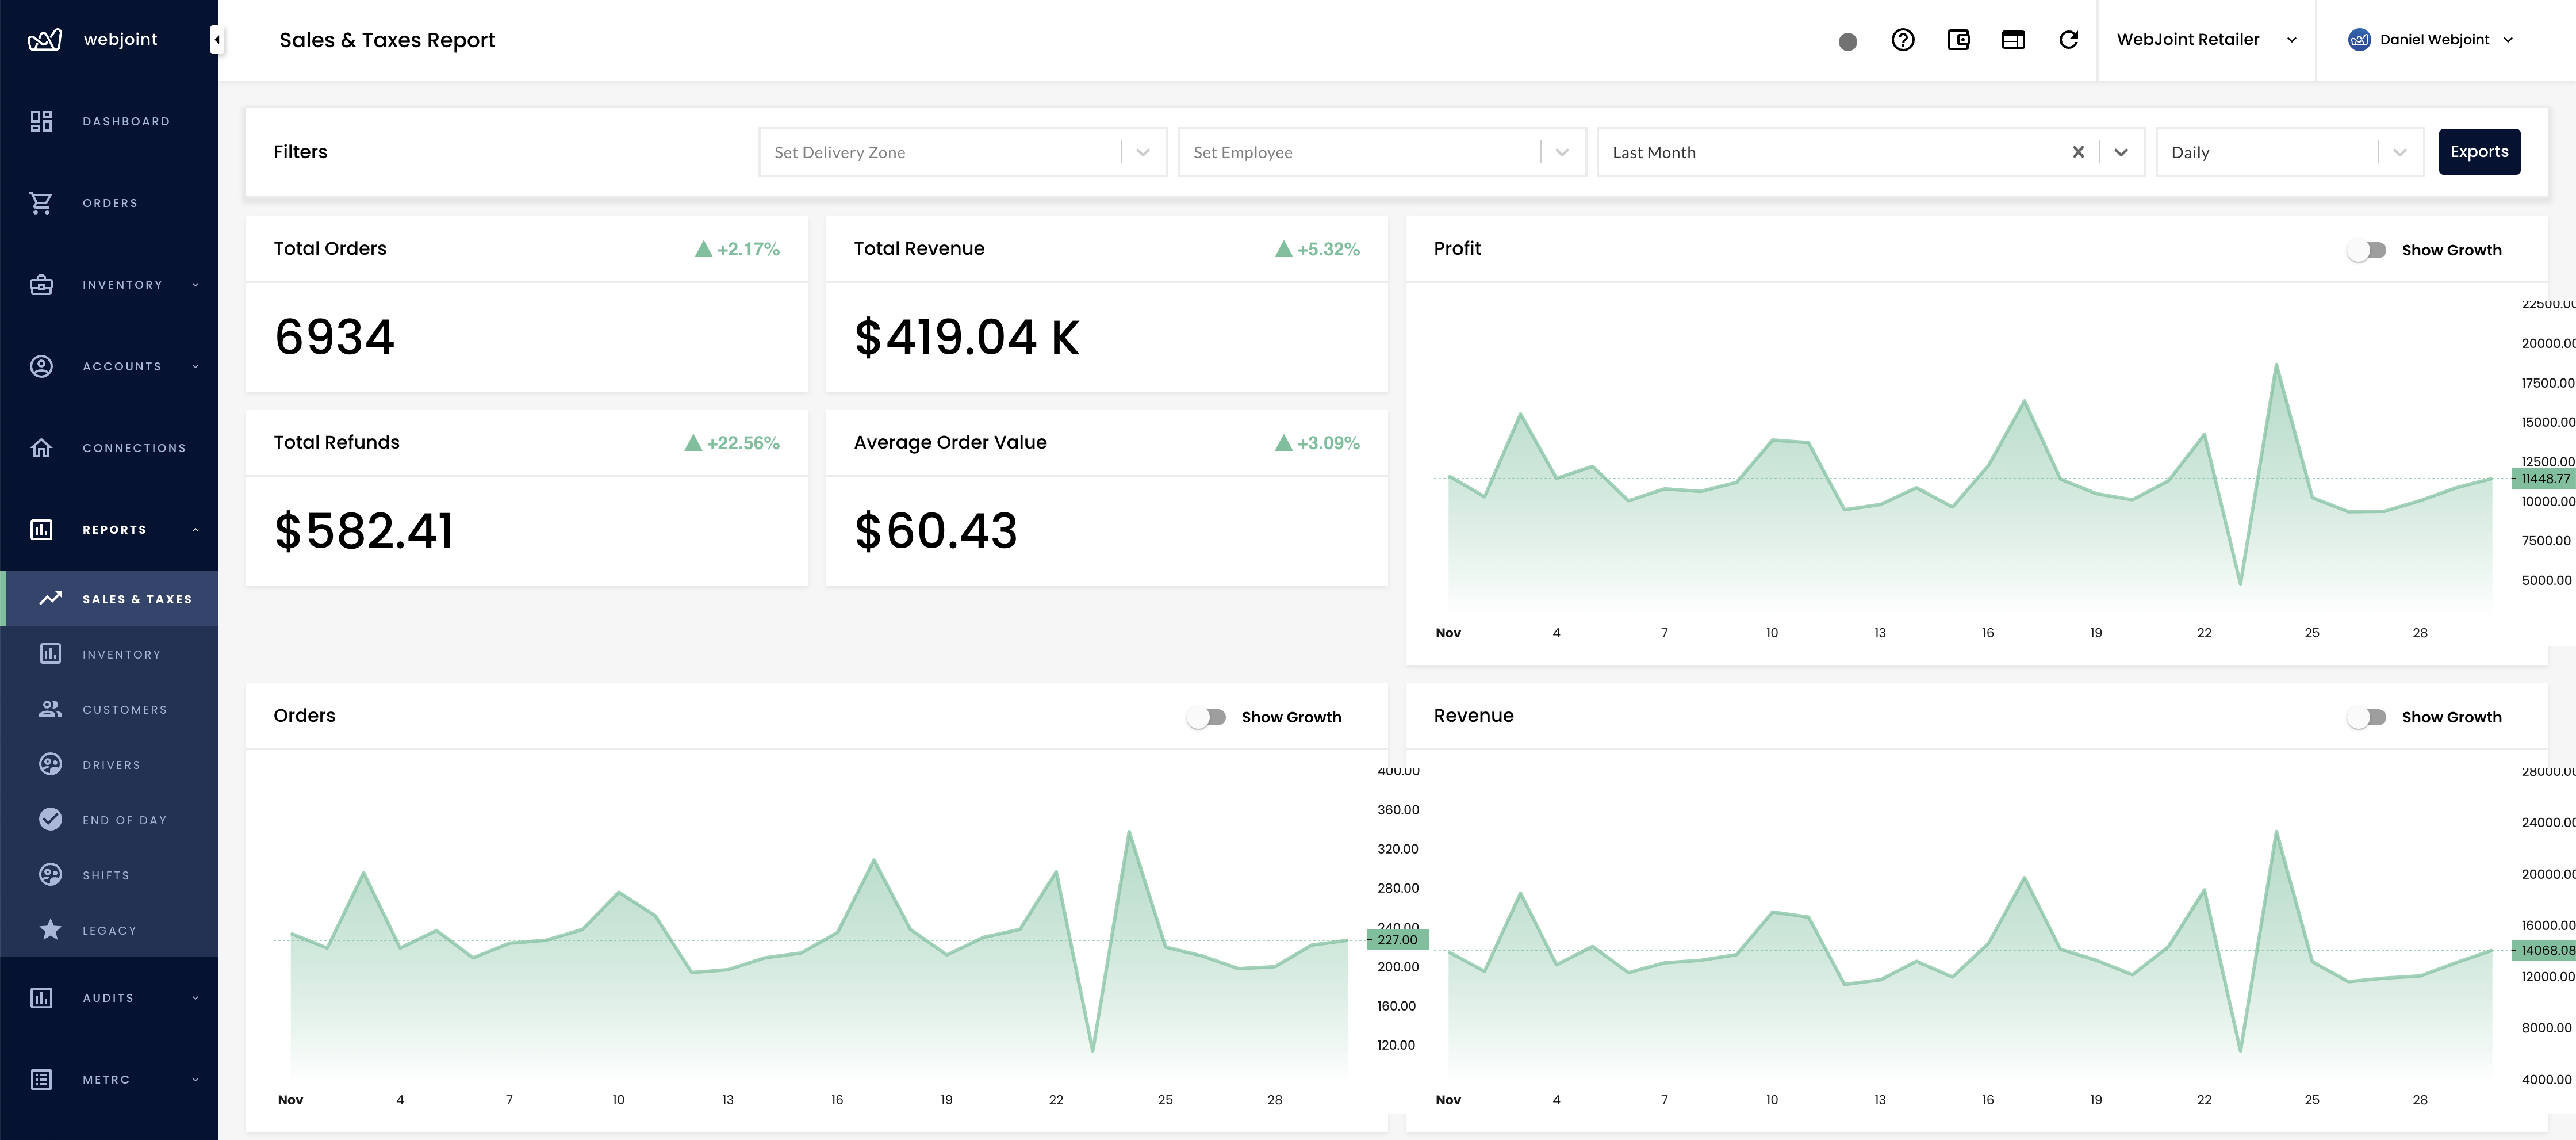Enable Show Growth on the Profit chart

pos(2367,250)
